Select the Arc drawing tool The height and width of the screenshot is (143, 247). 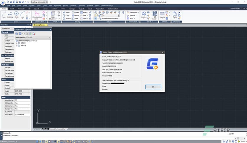(22, 15)
